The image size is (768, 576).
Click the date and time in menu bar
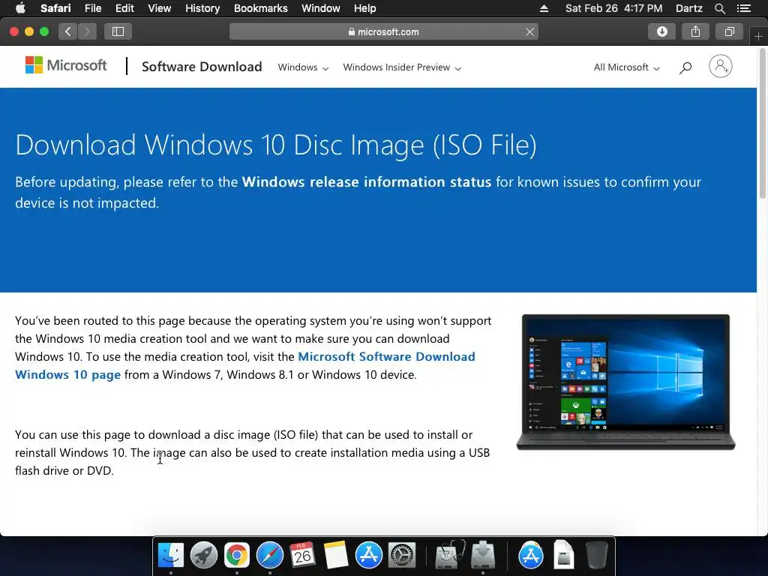click(613, 8)
